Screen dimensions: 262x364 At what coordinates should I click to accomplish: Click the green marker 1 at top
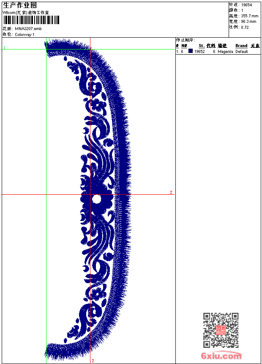point(49,39)
